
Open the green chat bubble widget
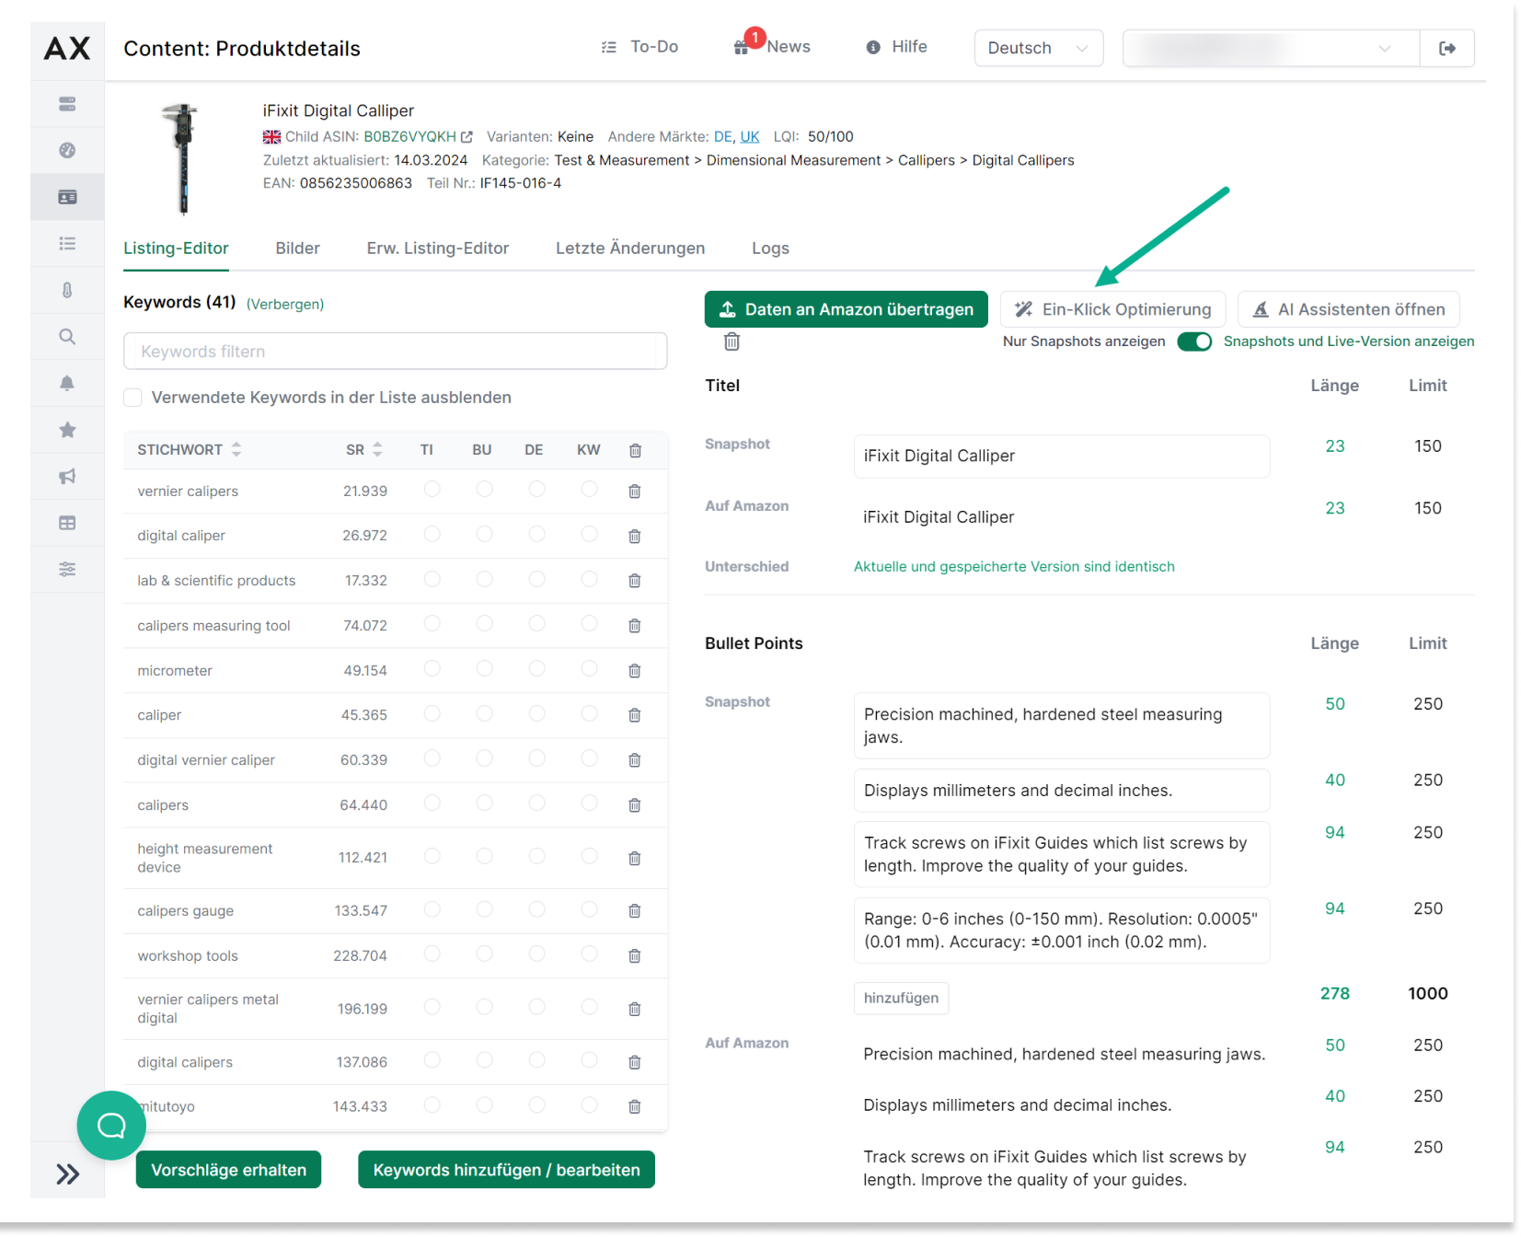coord(111,1125)
